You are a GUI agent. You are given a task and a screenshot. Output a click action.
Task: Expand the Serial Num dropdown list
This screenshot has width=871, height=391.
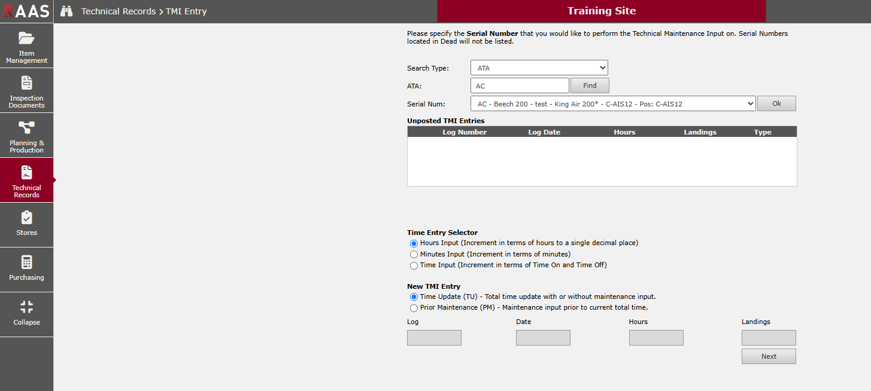[613, 104]
